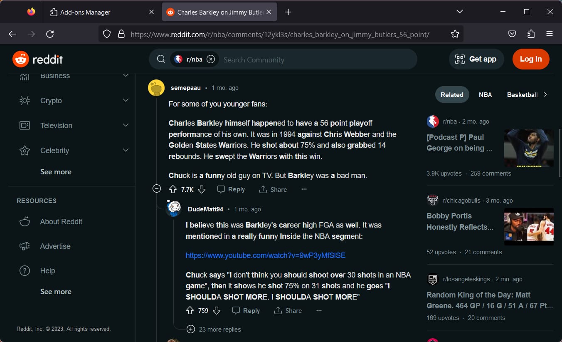Select the Related filter chip
Screen dimensions: 562x342
452,94
